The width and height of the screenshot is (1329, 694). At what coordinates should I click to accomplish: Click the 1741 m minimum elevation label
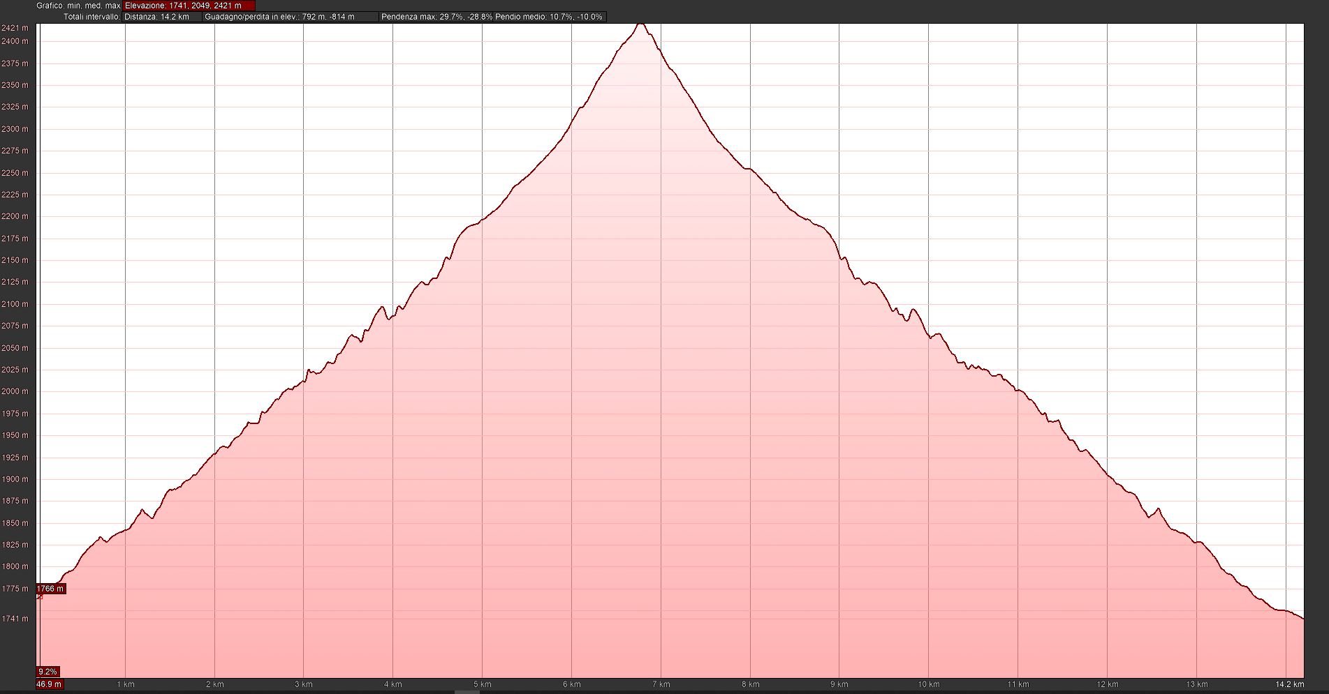[x=15, y=619]
